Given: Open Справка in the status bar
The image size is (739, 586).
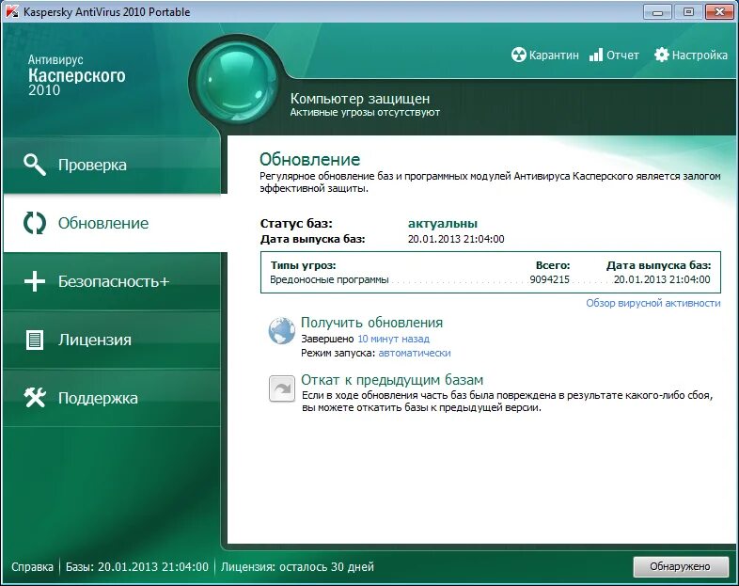Looking at the screenshot, I should [x=32, y=566].
